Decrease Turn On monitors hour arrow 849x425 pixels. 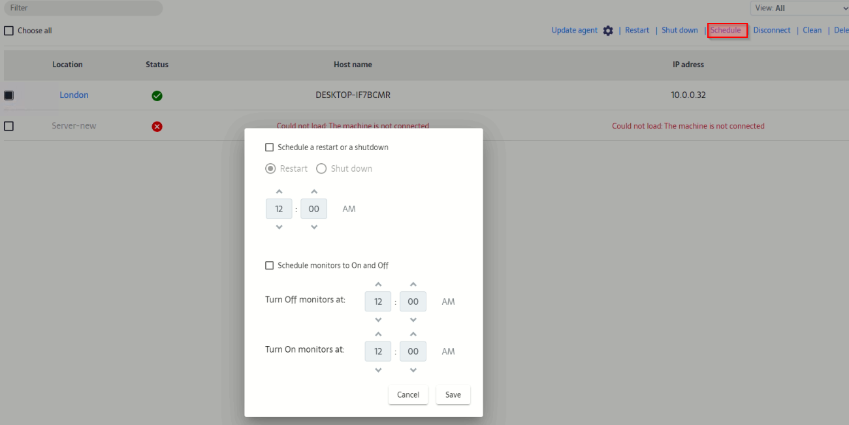[x=378, y=370]
